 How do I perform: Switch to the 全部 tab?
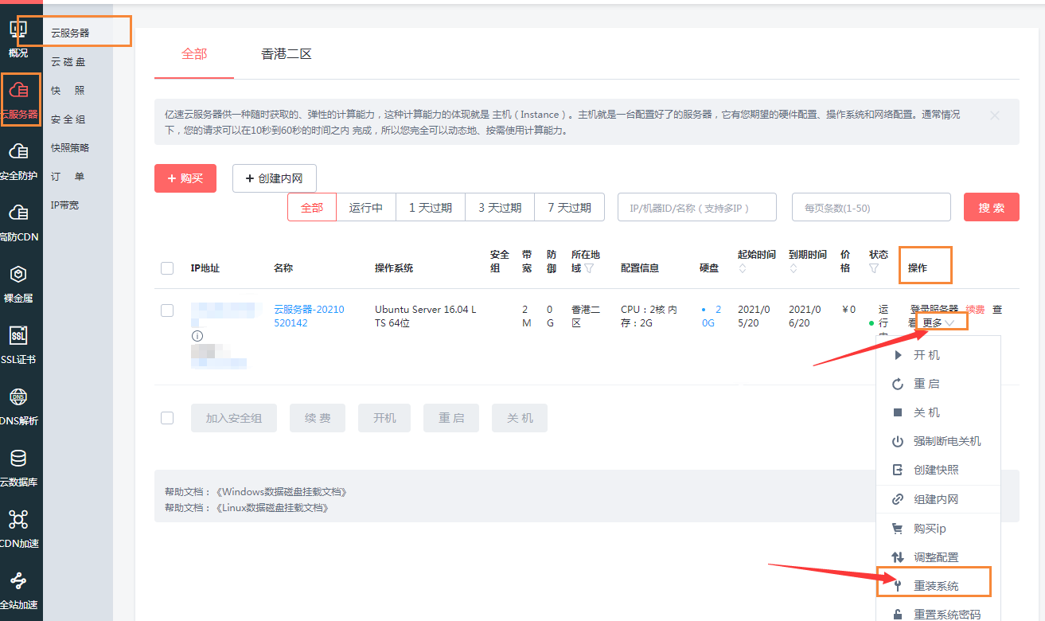194,54
